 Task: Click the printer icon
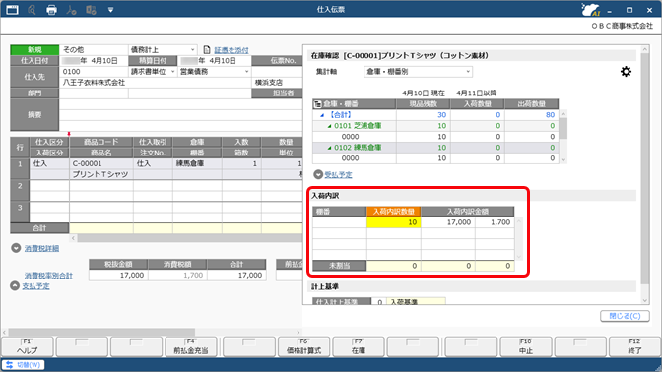tap(51, 9)
